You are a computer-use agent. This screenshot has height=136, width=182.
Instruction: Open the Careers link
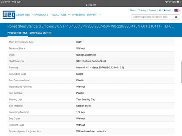152,10
